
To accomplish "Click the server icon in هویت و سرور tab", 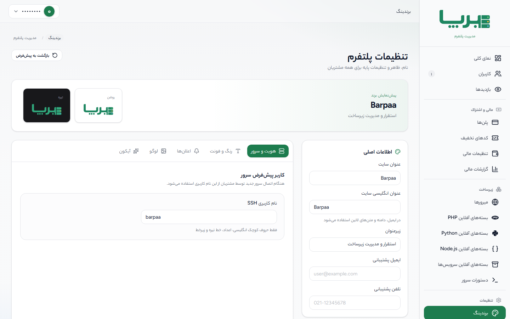I will (x=282, y=151).
